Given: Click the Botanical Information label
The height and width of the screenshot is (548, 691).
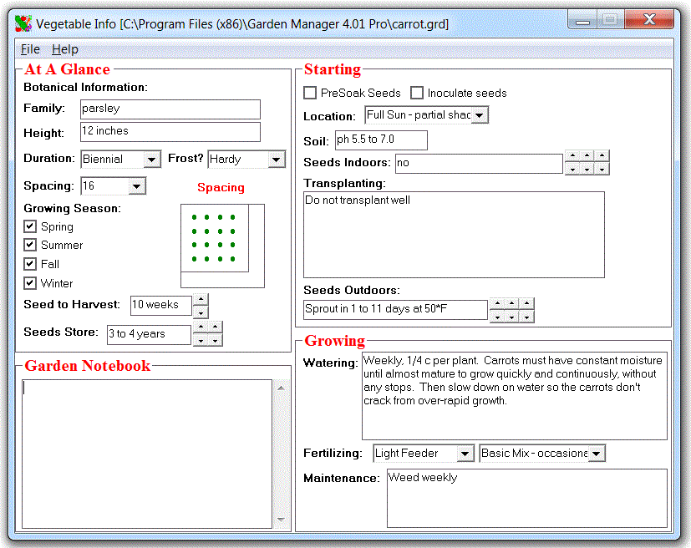Looking at the screenshot, I should tap(85, 87).
